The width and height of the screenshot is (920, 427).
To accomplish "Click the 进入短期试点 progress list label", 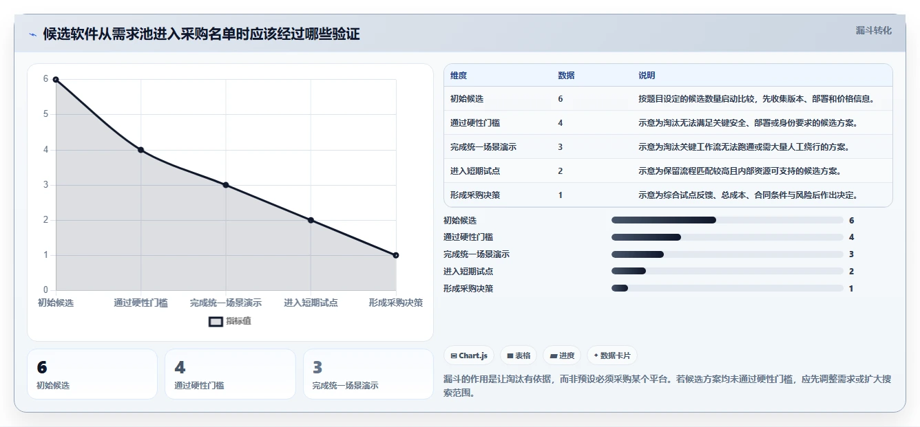I will 468,272.
